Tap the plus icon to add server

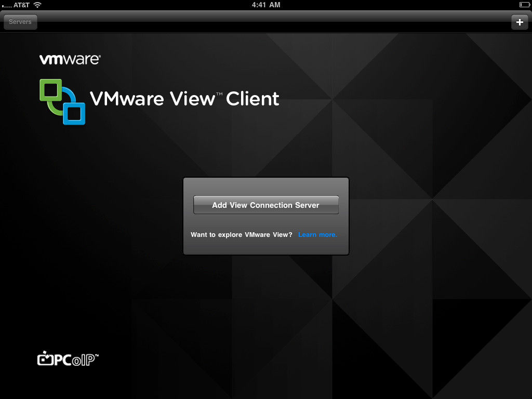point(520,22)
